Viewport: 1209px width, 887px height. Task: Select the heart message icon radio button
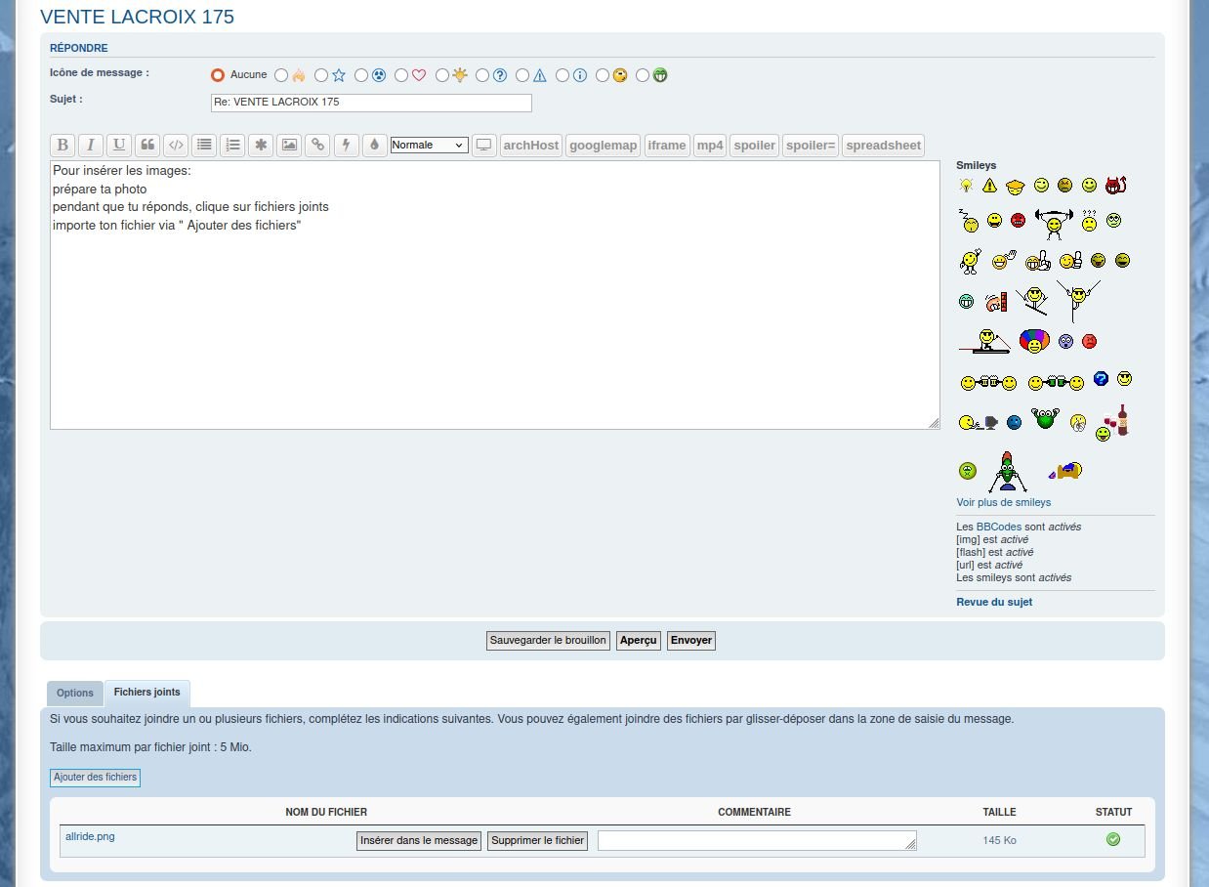coord(401,75)
